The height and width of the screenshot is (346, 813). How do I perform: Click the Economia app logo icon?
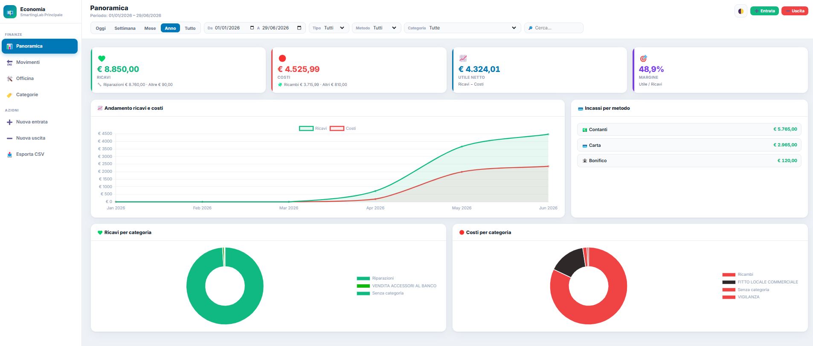click(x=10, y=11)
